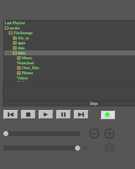Click the minus circle icon
This screenshot has width=135, height=169.
point(94,134)
